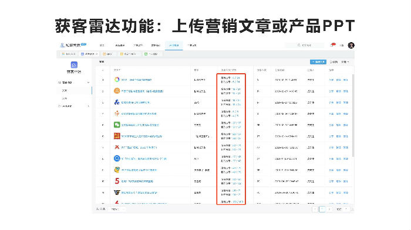The width and height of the screenshot is (411, 230).
Task: Open notifications via the bell with red badge
Action: pyautogui.click(x=333, y=45)
